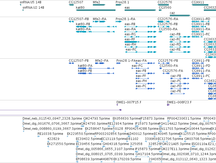
Task: Click transcript caz-RD label
Action: (175, 44)
